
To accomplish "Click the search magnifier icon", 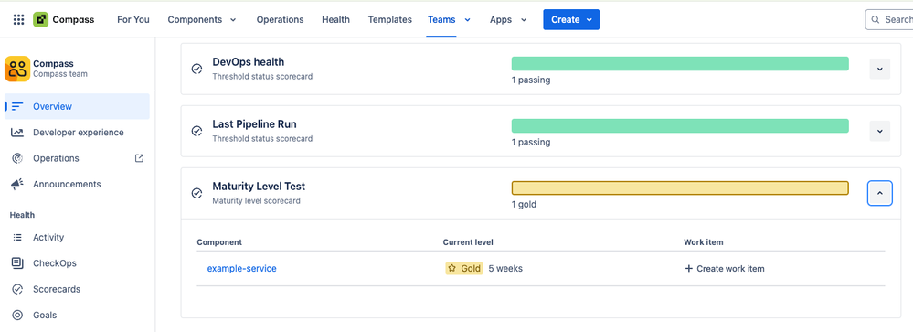I will [876, 20].
